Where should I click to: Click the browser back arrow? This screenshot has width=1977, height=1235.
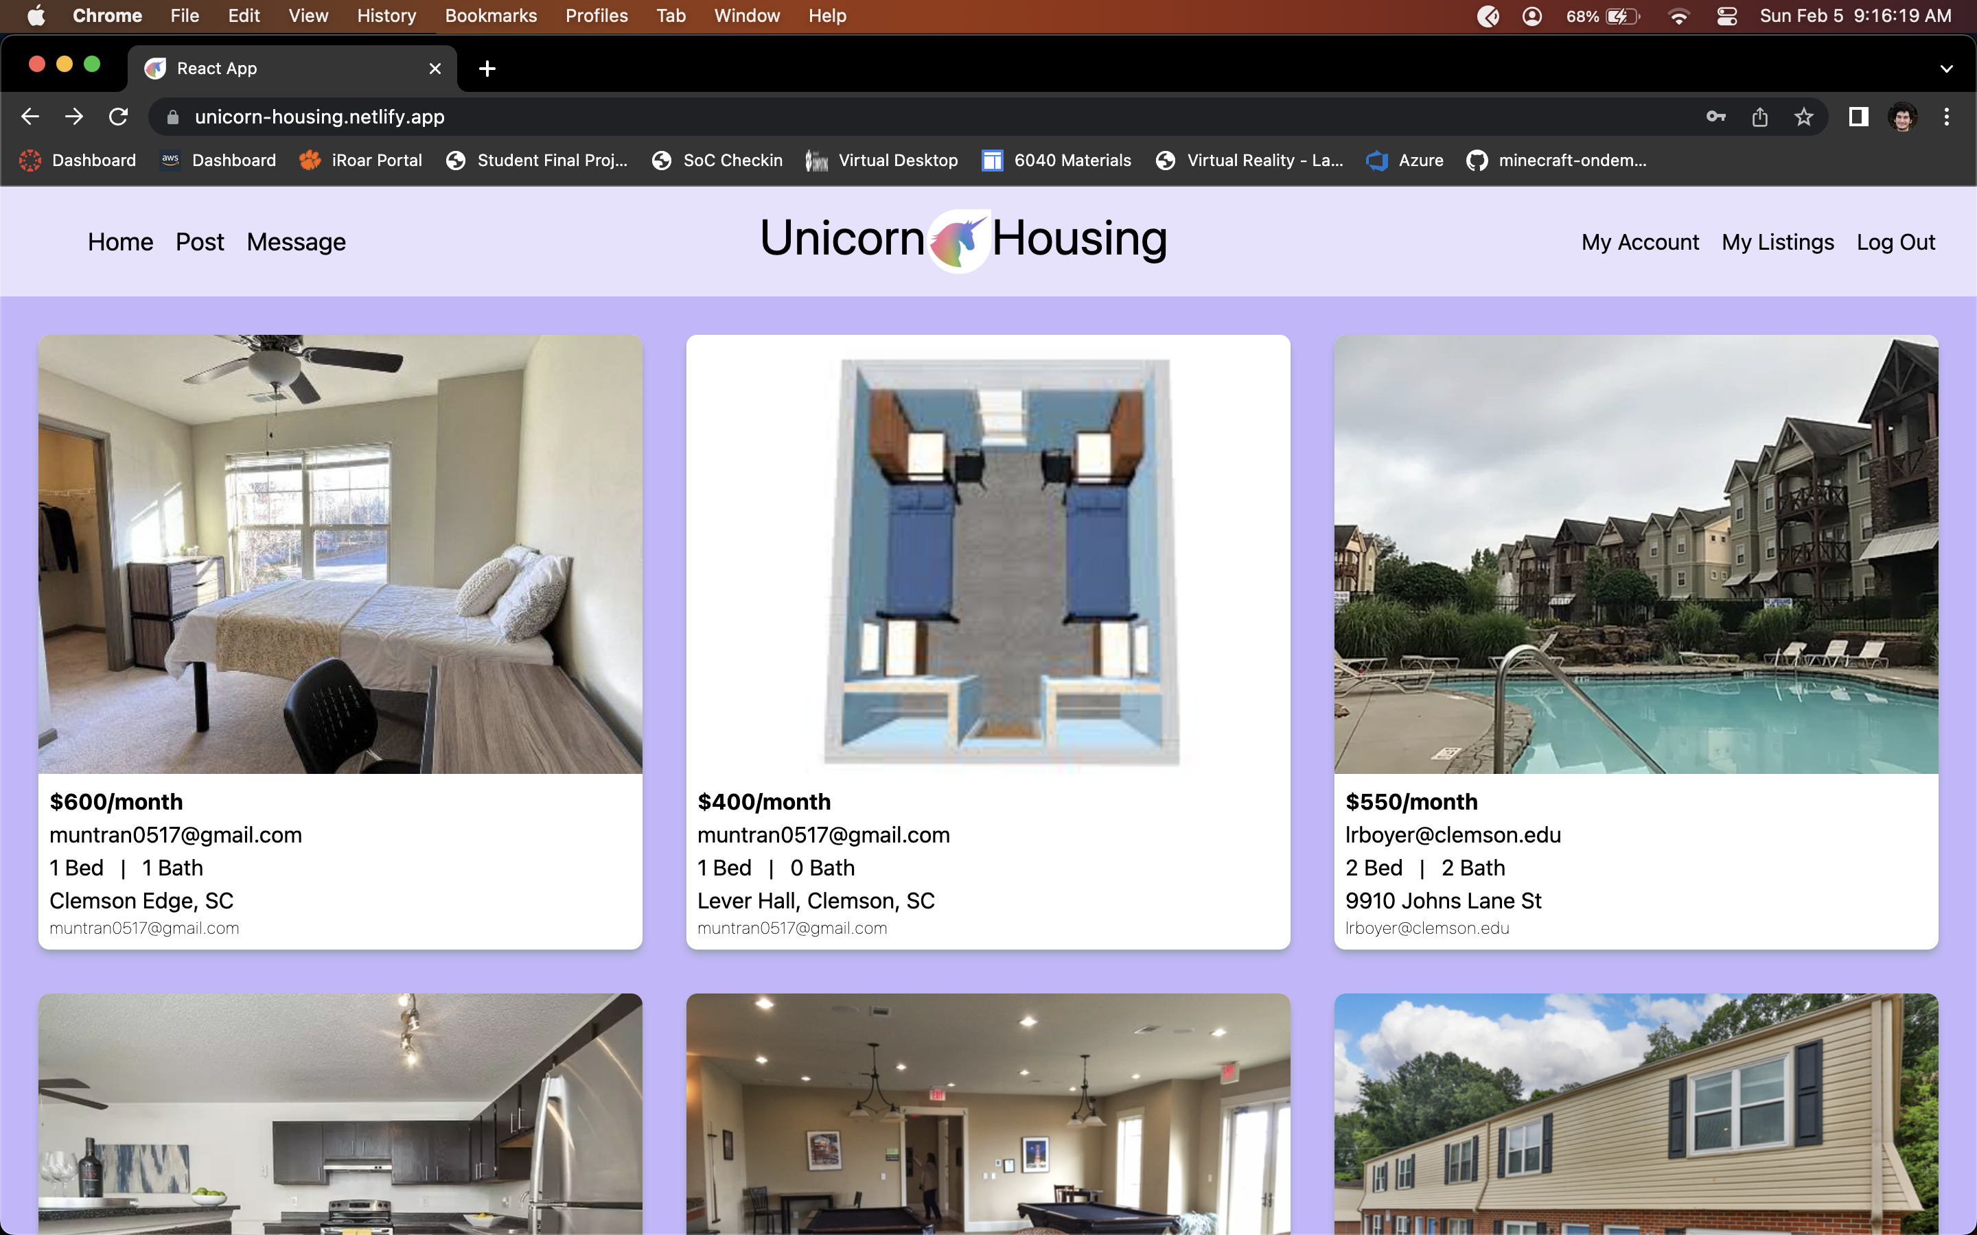pos(30,117)
